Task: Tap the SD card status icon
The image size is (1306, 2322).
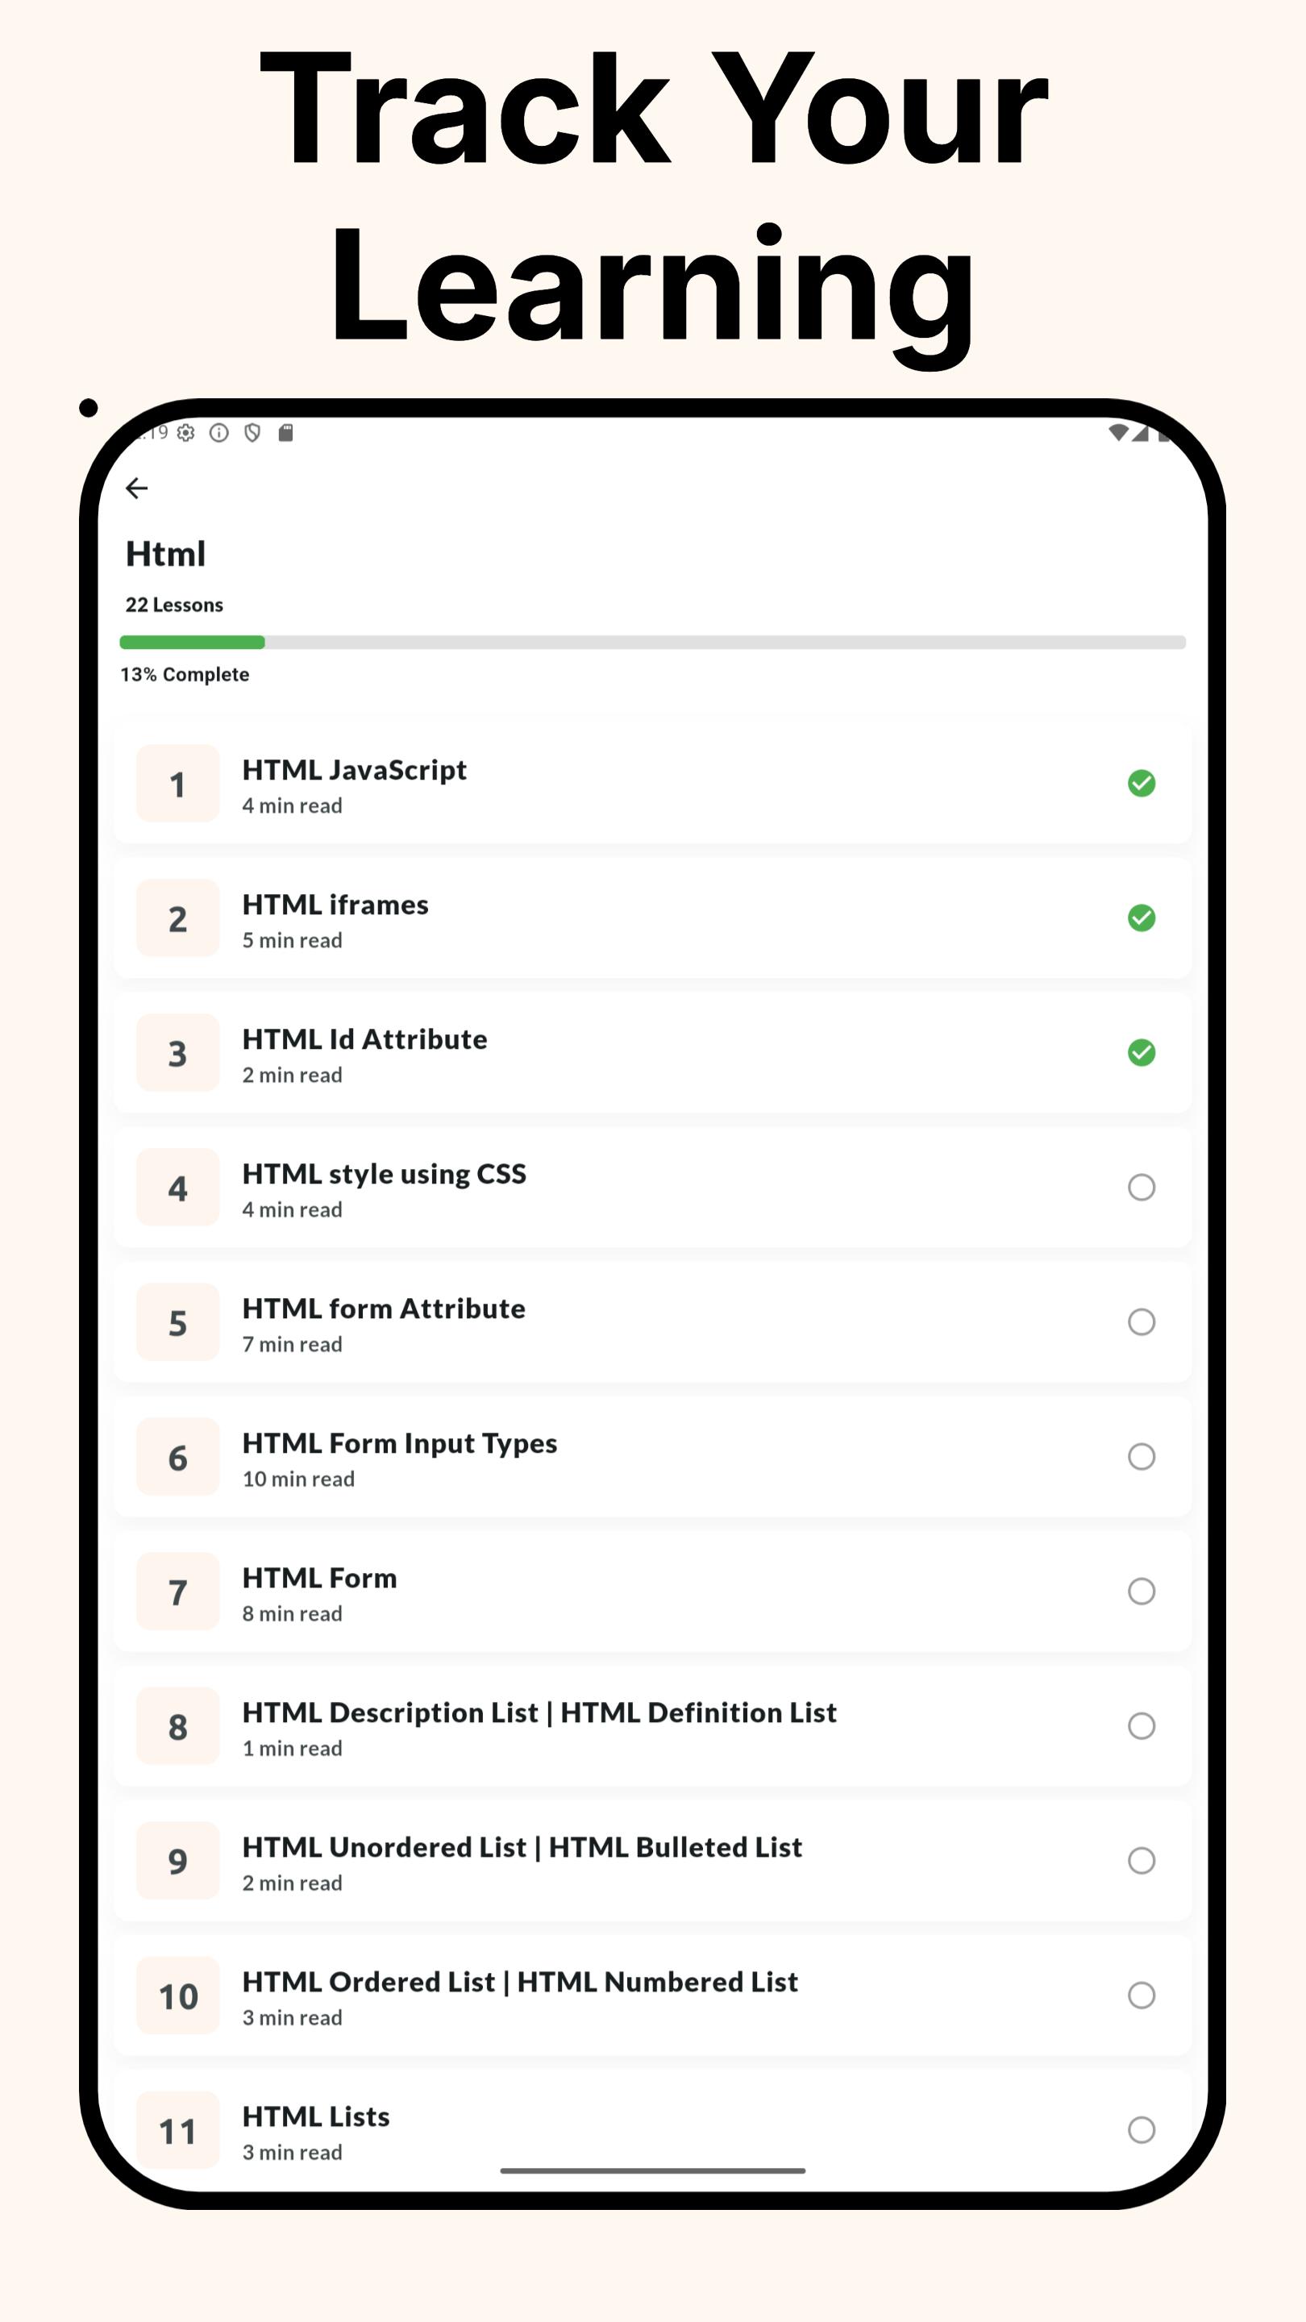Action: [x=285, y=434]
